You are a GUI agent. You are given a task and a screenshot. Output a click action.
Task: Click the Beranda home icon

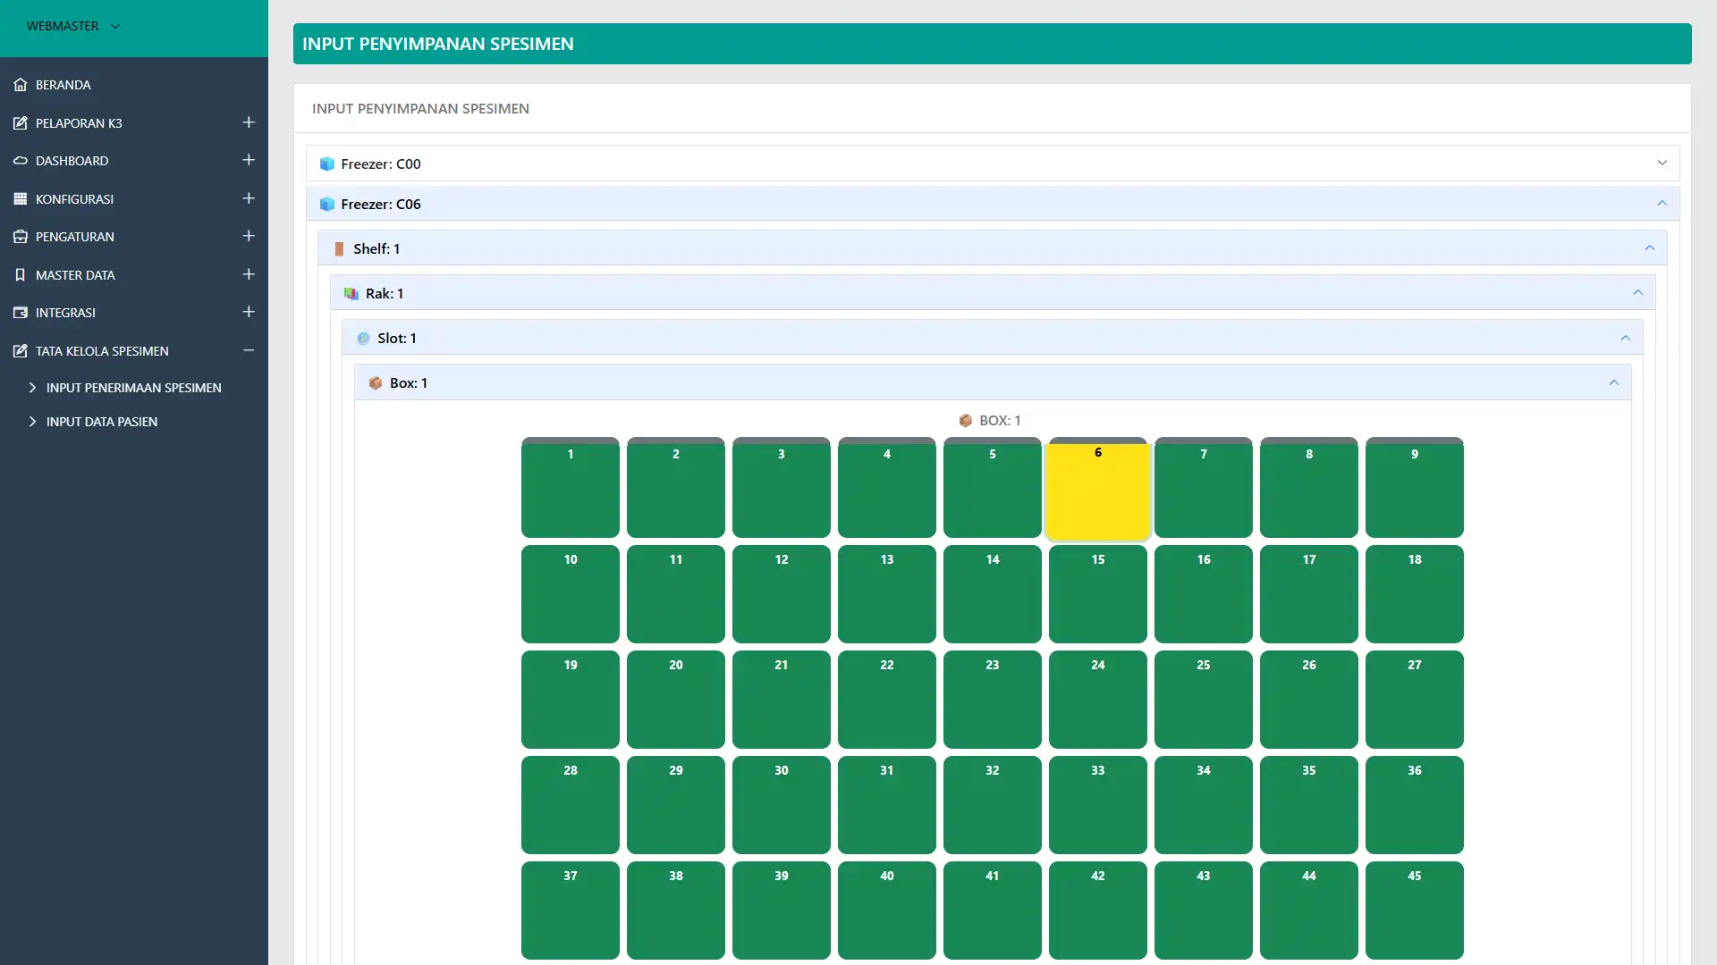point(21,85)
